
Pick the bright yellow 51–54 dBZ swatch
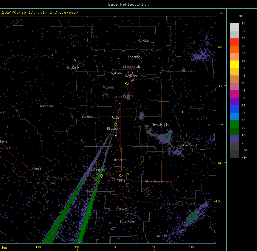[234, 64]
